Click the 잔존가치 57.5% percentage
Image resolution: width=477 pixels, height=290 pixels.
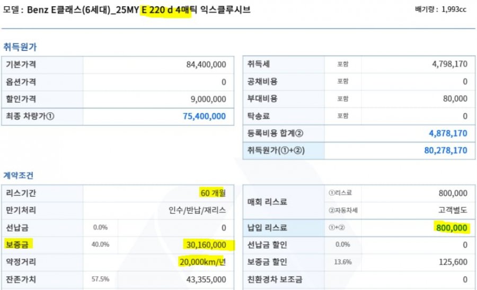click(x=100, y=279)
